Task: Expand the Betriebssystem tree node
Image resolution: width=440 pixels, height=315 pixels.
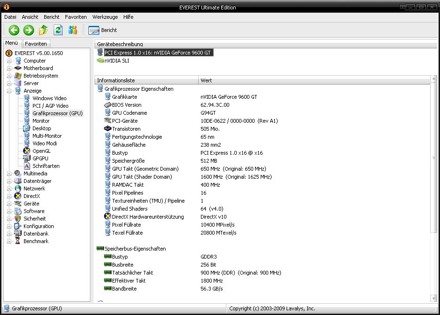Action: [9, 76]
